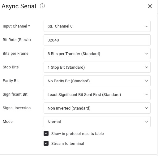Open the Normal mode dropdown

(97, 122)
